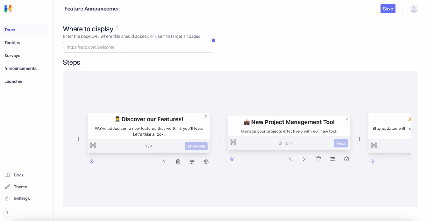Delete the New Project Management Tool step
Viewport: 427px width, 221px height.
[x=318, y=159]
